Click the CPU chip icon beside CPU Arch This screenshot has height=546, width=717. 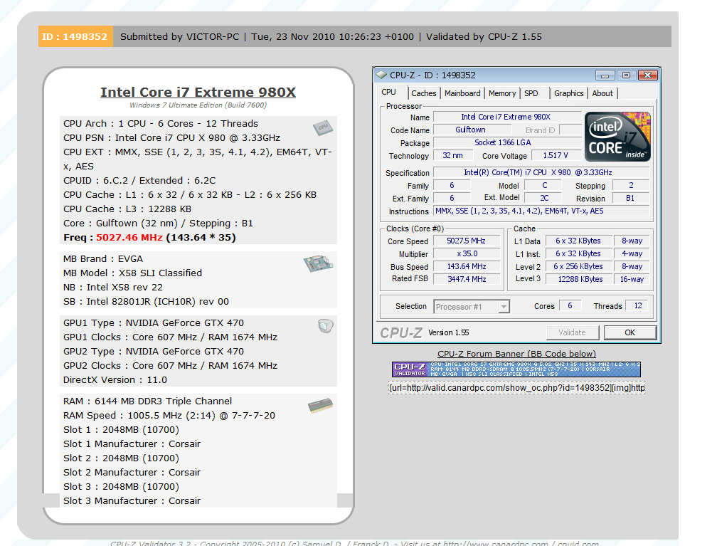click(323, 127)
